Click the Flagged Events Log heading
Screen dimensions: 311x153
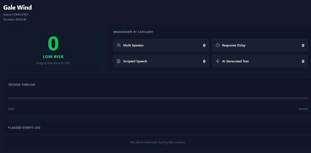[x=24, y=128]
